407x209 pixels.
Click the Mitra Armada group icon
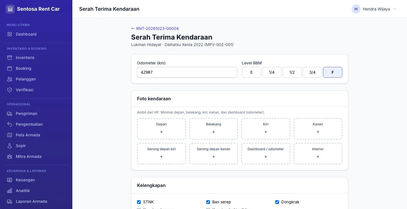point(10,156)
